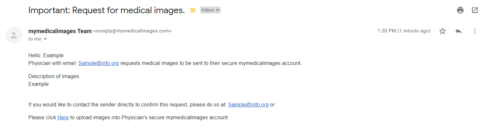
Task: Click the "to me" recipient text
Action: pyautogui.click(x=35, y=39)
